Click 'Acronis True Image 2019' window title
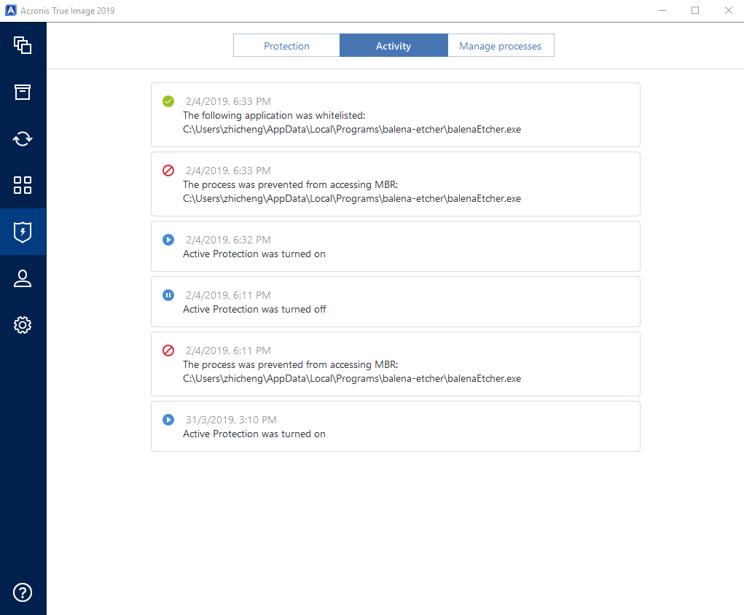Screen dimensions: 744x615 pyautogui.click(x=67, y=10)
